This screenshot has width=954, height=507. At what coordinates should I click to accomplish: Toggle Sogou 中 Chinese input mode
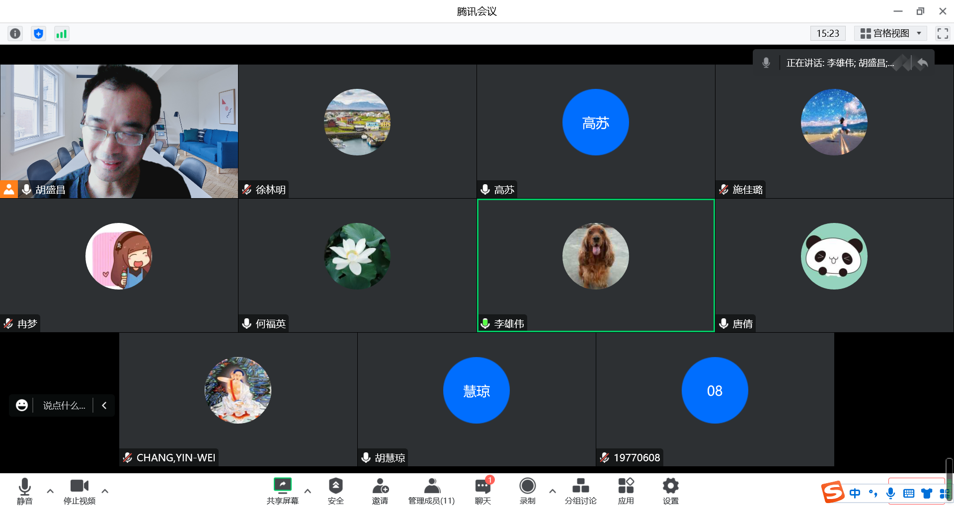point(855,493)
